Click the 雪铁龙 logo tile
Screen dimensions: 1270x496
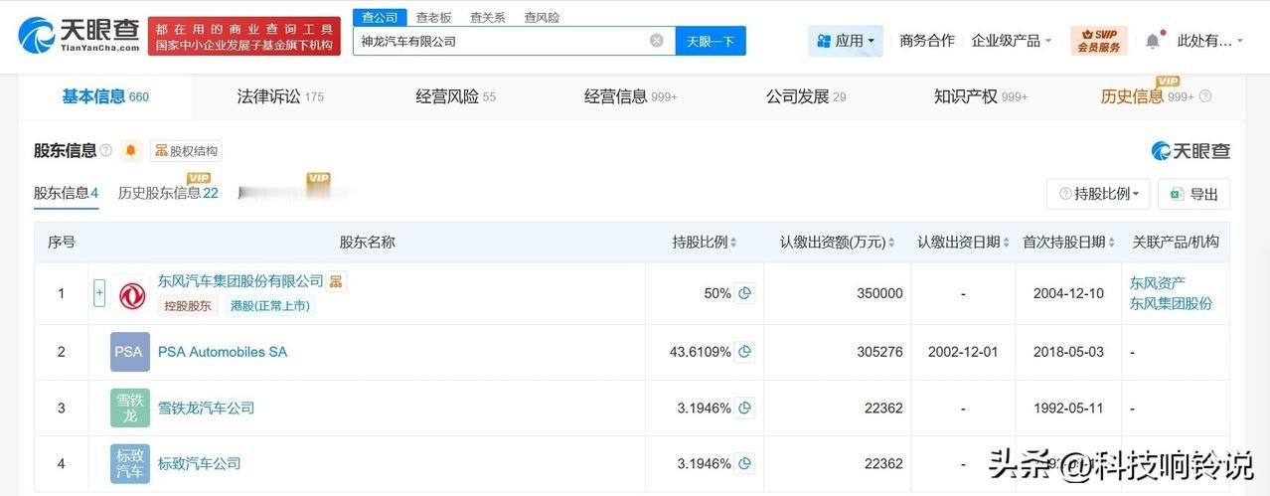point(130,408)
